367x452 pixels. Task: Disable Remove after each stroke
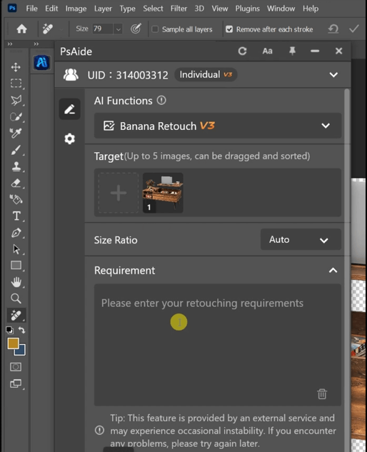pos(229,29)
